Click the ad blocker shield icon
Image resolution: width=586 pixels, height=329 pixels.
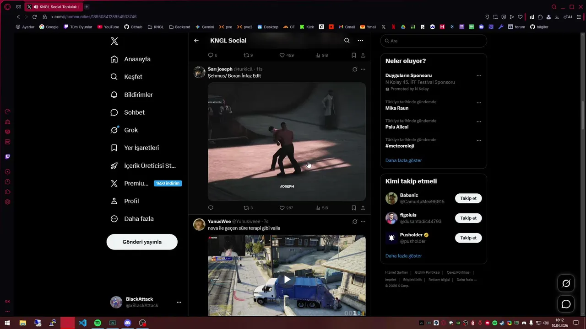click(x=504, y=17)
